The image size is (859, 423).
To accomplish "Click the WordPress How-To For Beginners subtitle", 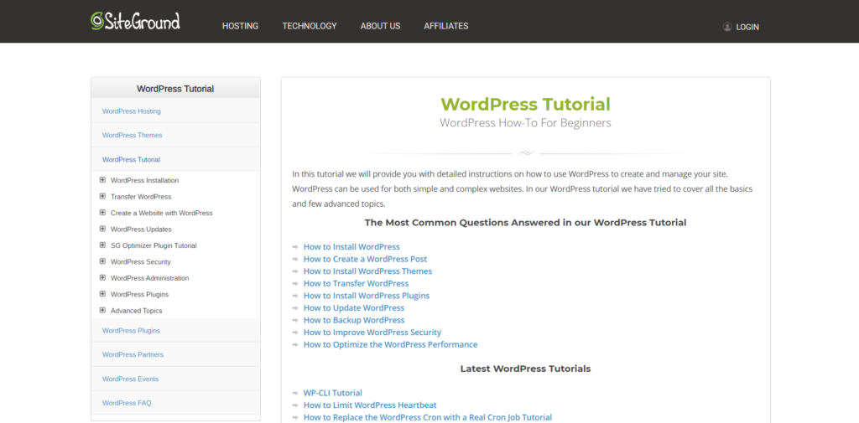I will [525, 122].
